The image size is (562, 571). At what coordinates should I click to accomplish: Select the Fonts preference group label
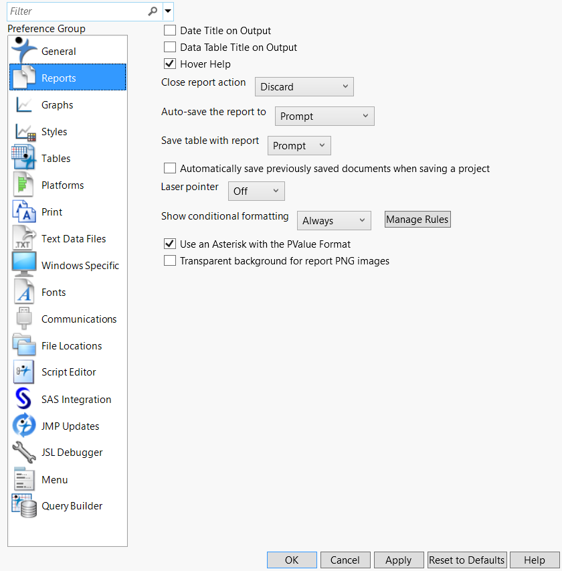click(54, 293)
